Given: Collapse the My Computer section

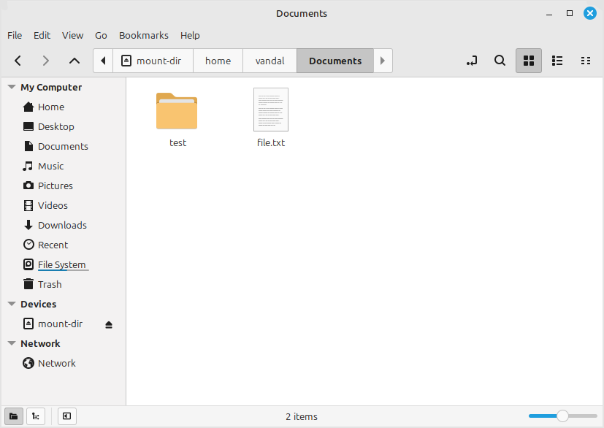Looking at the screenshot, I should tap(12, 87).
